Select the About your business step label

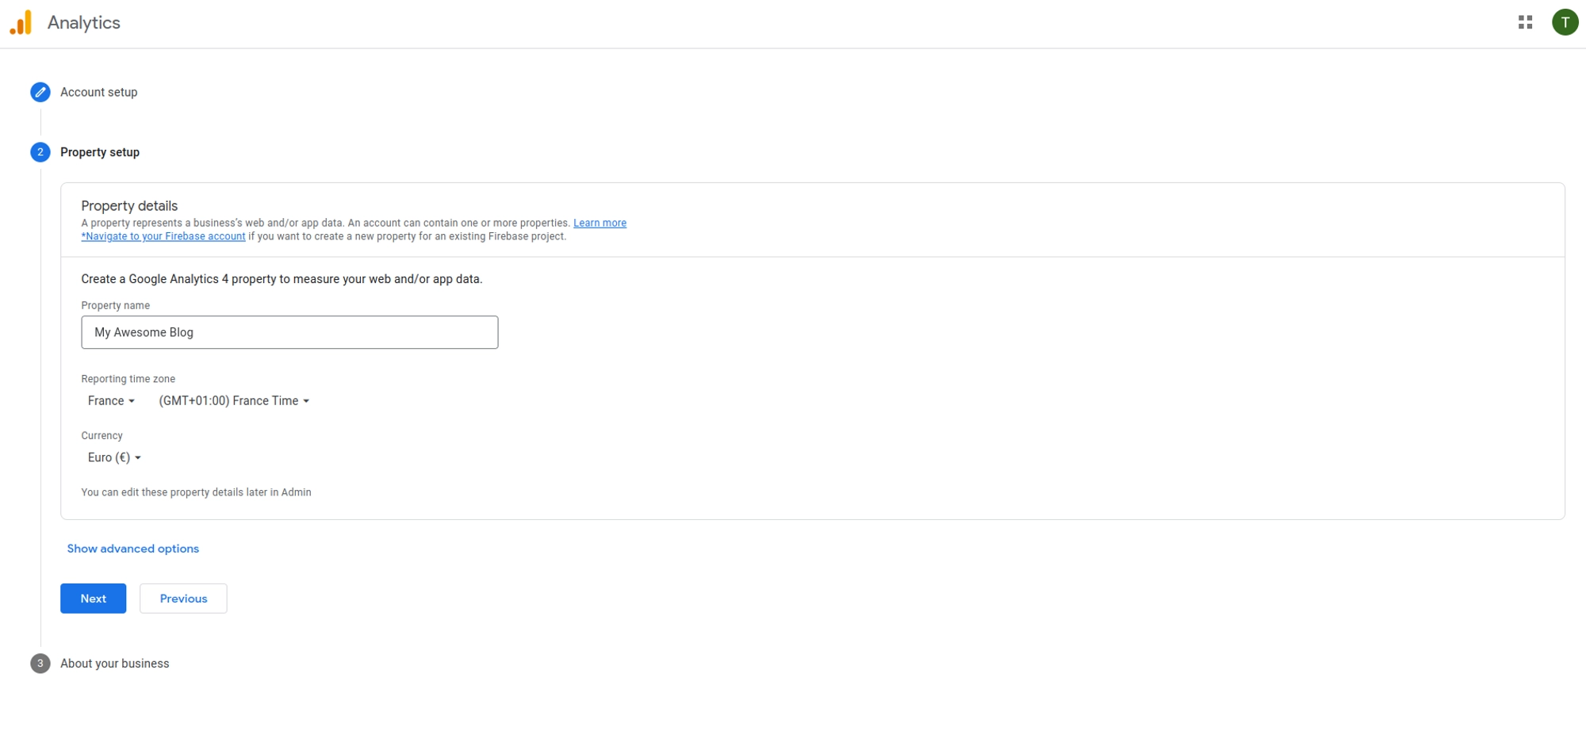tap(115, 664)
